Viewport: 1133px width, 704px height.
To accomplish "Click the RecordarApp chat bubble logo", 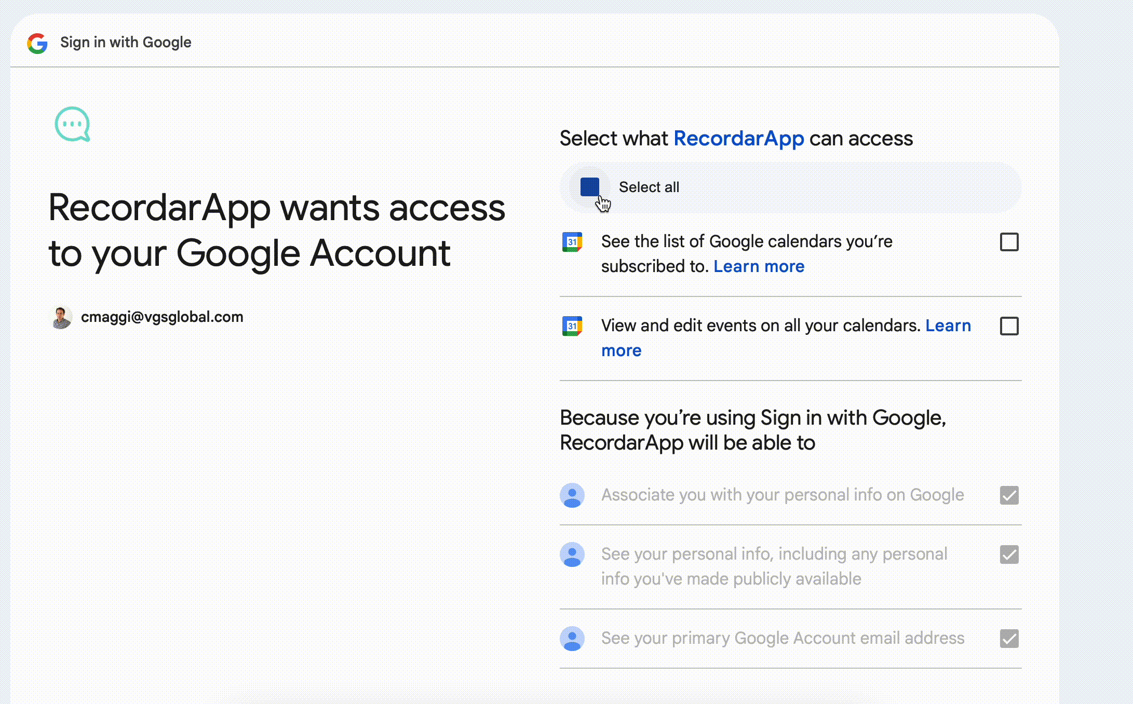I will pyautogui.click(x=73, y=124).
